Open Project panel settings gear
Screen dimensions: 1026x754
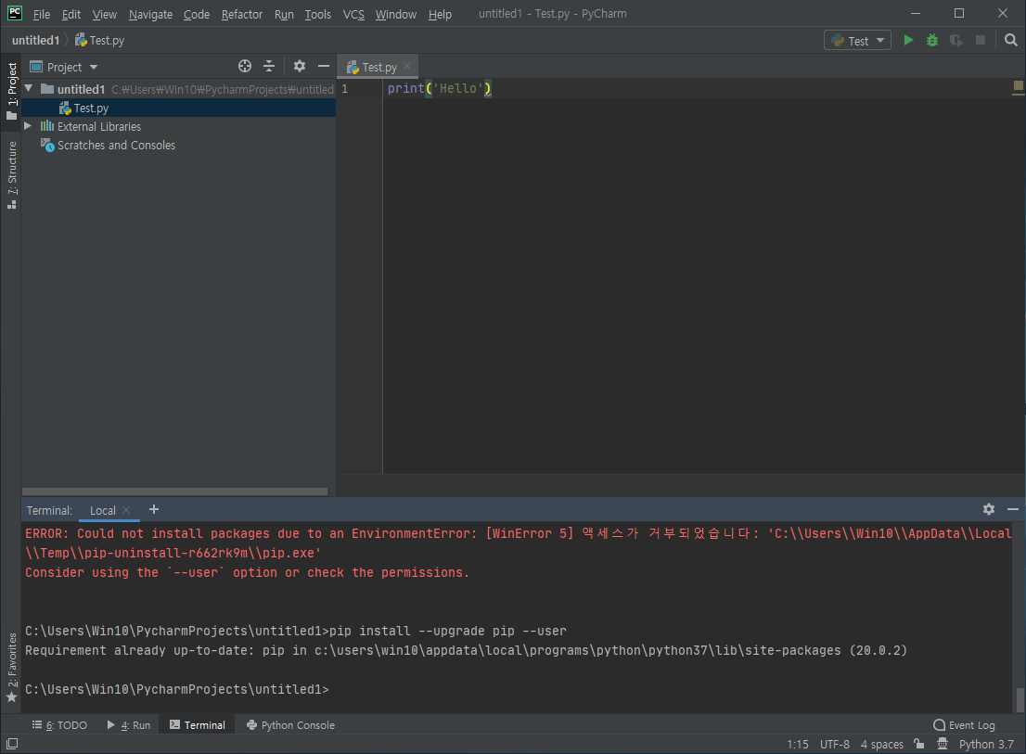(299, 66)
